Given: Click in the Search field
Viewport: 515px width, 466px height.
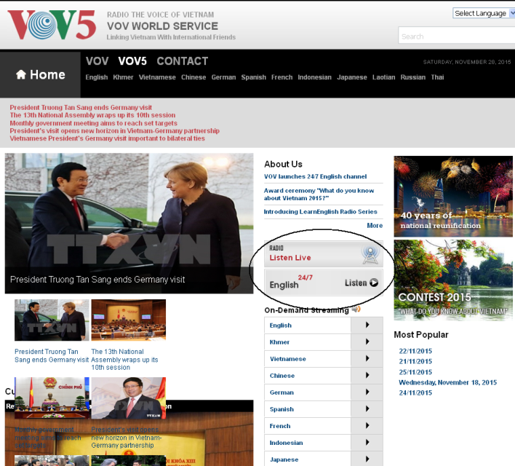Looking at the screenshot, I should pyautogui.click(x=455, y=36).
